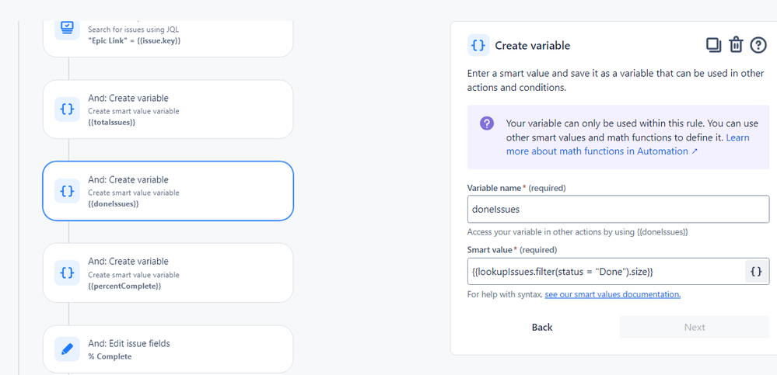Screen dimensions: 777x375
Task: Open the Edit issue fields % Complete step
Action: tap(168, 349)
